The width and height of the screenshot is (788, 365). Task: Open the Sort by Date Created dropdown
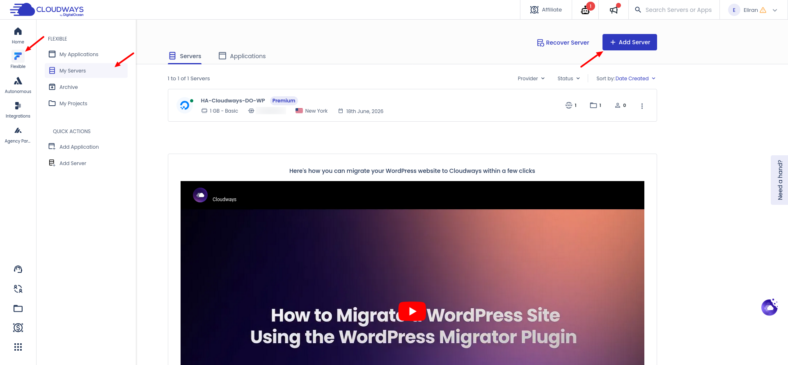tap(626, 78)
